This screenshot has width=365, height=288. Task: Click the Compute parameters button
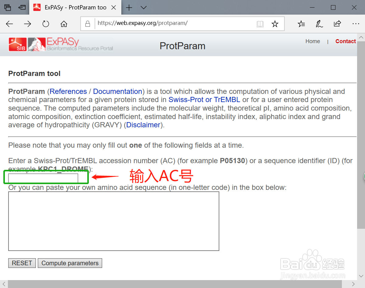coord(70,263)
